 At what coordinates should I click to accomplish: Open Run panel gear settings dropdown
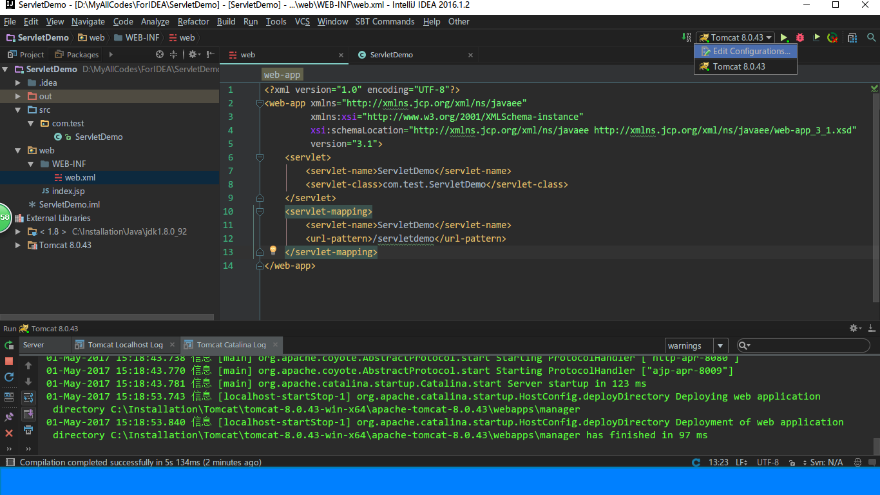pyautogui.click(x=856, y=329)
